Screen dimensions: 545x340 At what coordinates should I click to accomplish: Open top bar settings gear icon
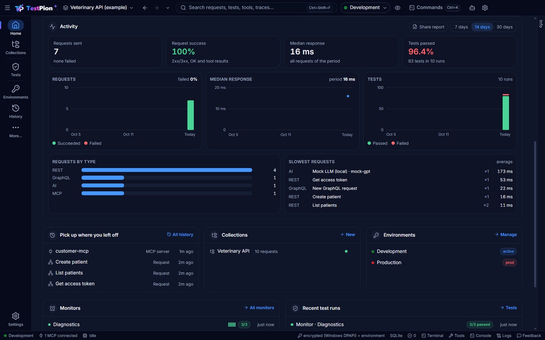485,8
